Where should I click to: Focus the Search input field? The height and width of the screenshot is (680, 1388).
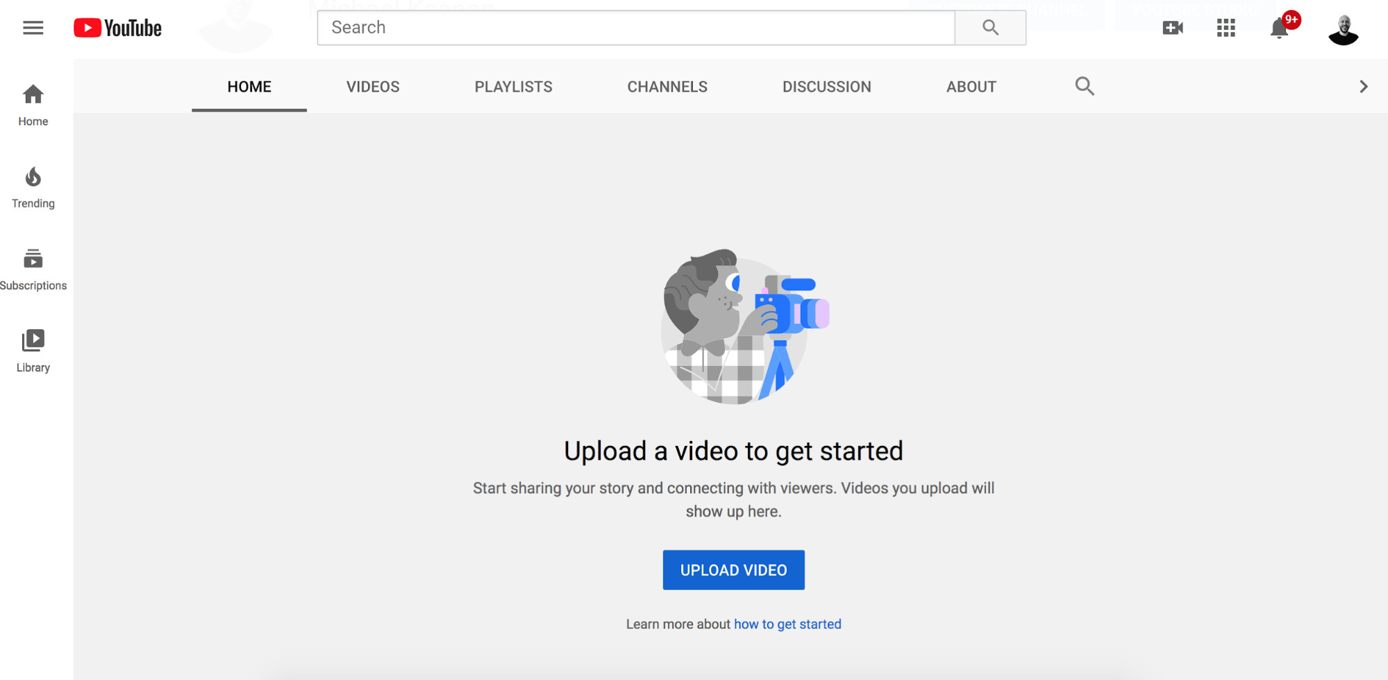coord(635,28)
